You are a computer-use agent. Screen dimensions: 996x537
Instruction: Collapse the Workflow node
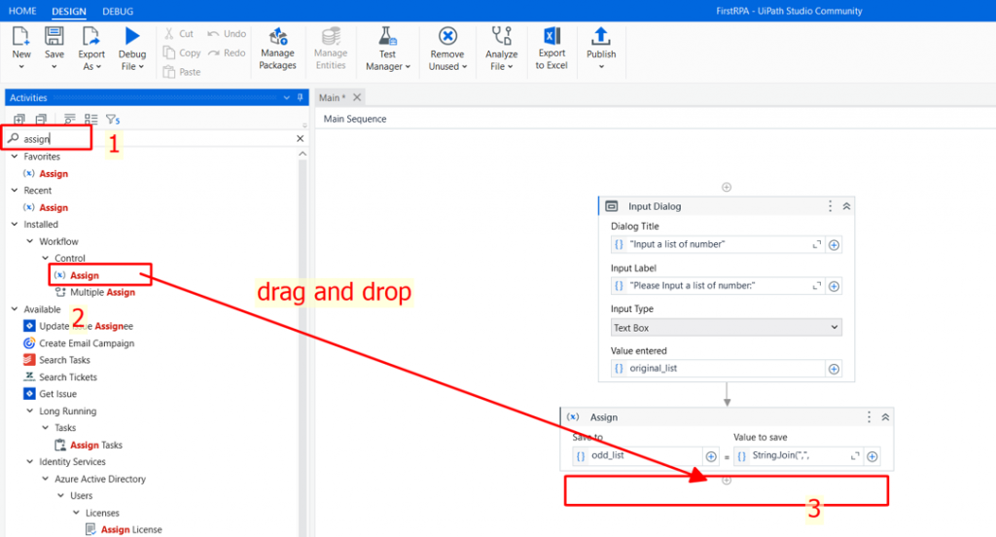(x=30, y=241)
